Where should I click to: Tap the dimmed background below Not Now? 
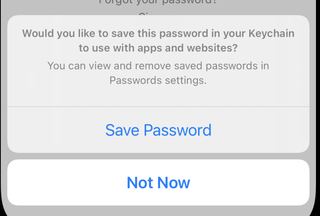click(x=158, y=211)
